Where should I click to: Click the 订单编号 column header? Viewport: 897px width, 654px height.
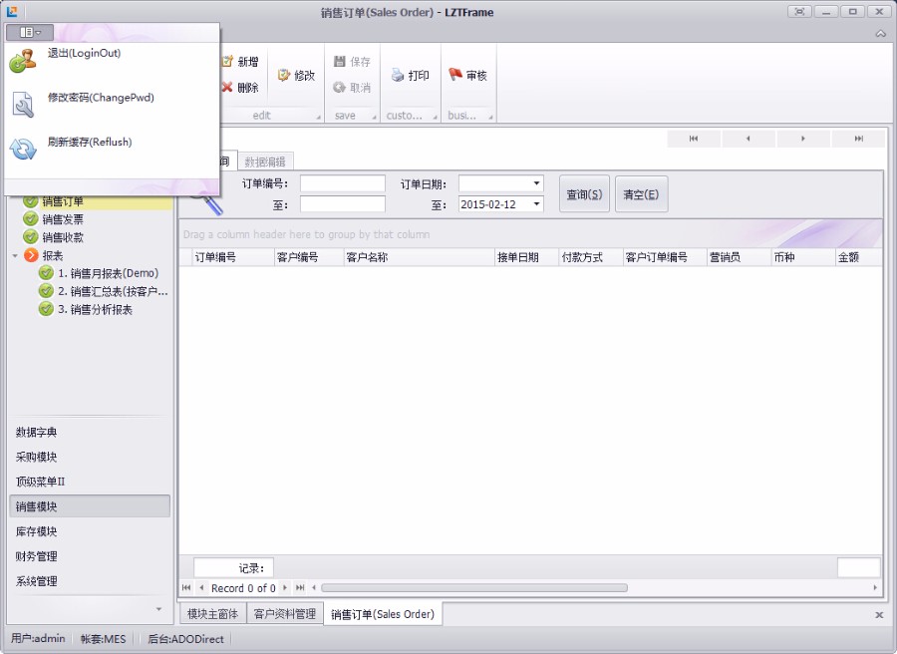click(233, 257)
